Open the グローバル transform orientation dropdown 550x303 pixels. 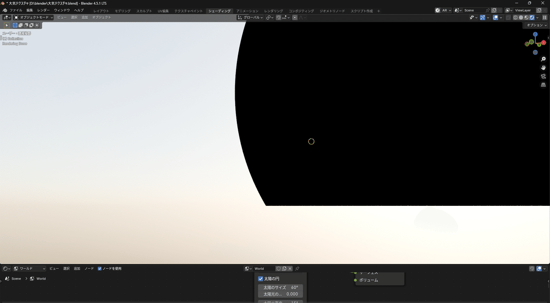pyautogui.click(x=250, y=17)
